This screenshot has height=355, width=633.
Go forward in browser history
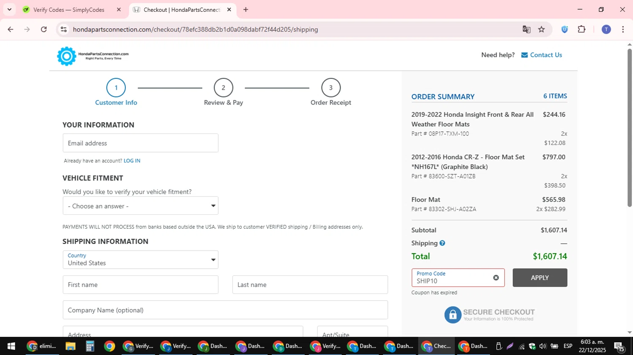pyautogui.click(x=27, y=29)
